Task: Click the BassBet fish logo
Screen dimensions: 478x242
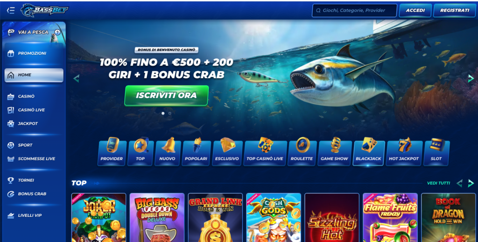Action: point(44,10)
